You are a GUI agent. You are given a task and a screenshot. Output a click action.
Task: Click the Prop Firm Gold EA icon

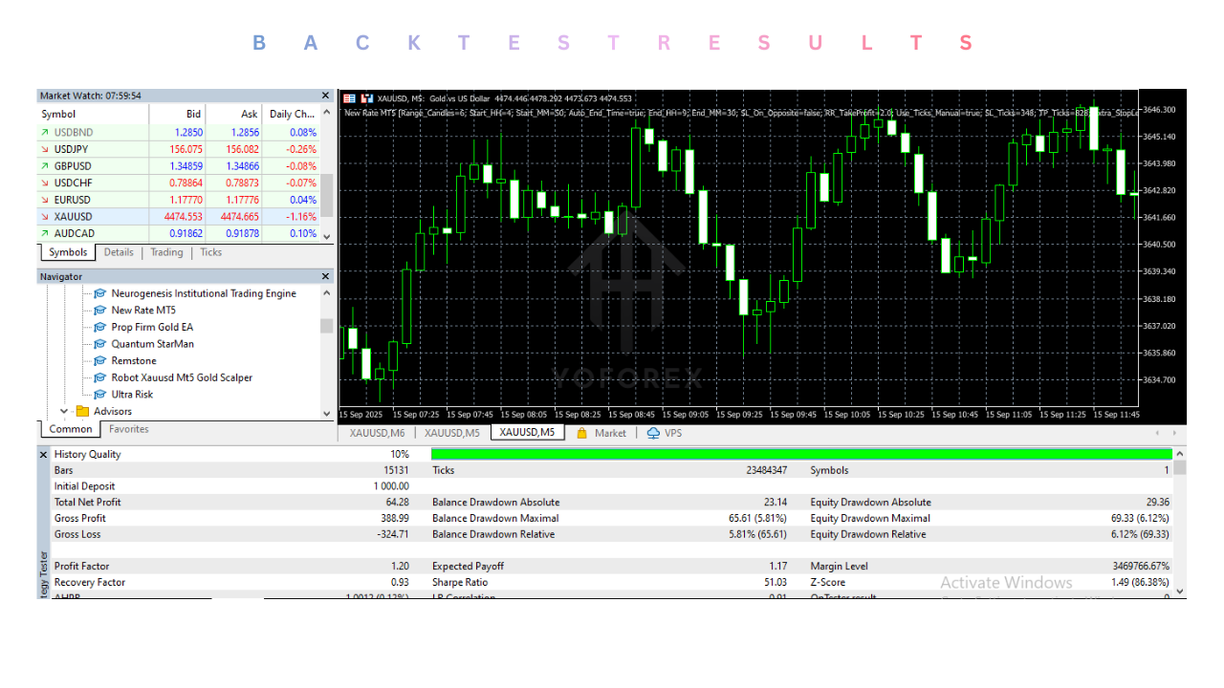coord(99,327)
